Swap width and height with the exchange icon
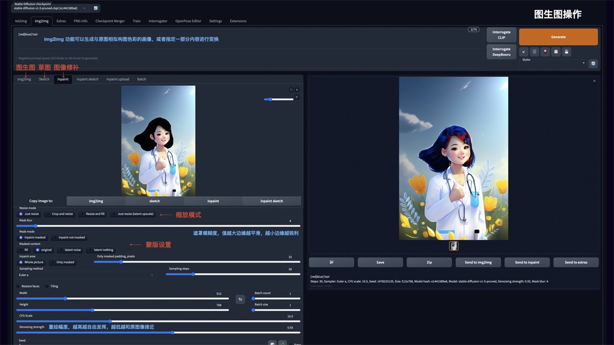 (240, 300)
